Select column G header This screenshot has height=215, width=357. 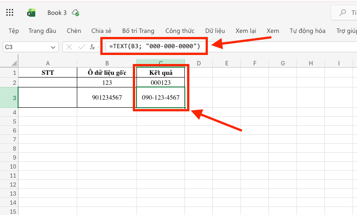click(x=282, y=63)
